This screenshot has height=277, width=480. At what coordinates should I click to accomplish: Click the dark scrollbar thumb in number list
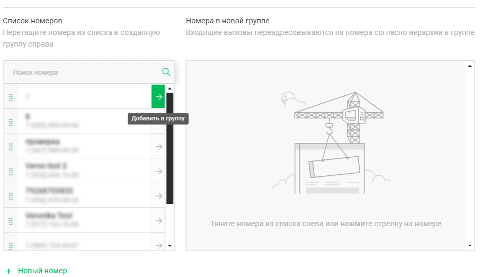[x=170, y=148]
